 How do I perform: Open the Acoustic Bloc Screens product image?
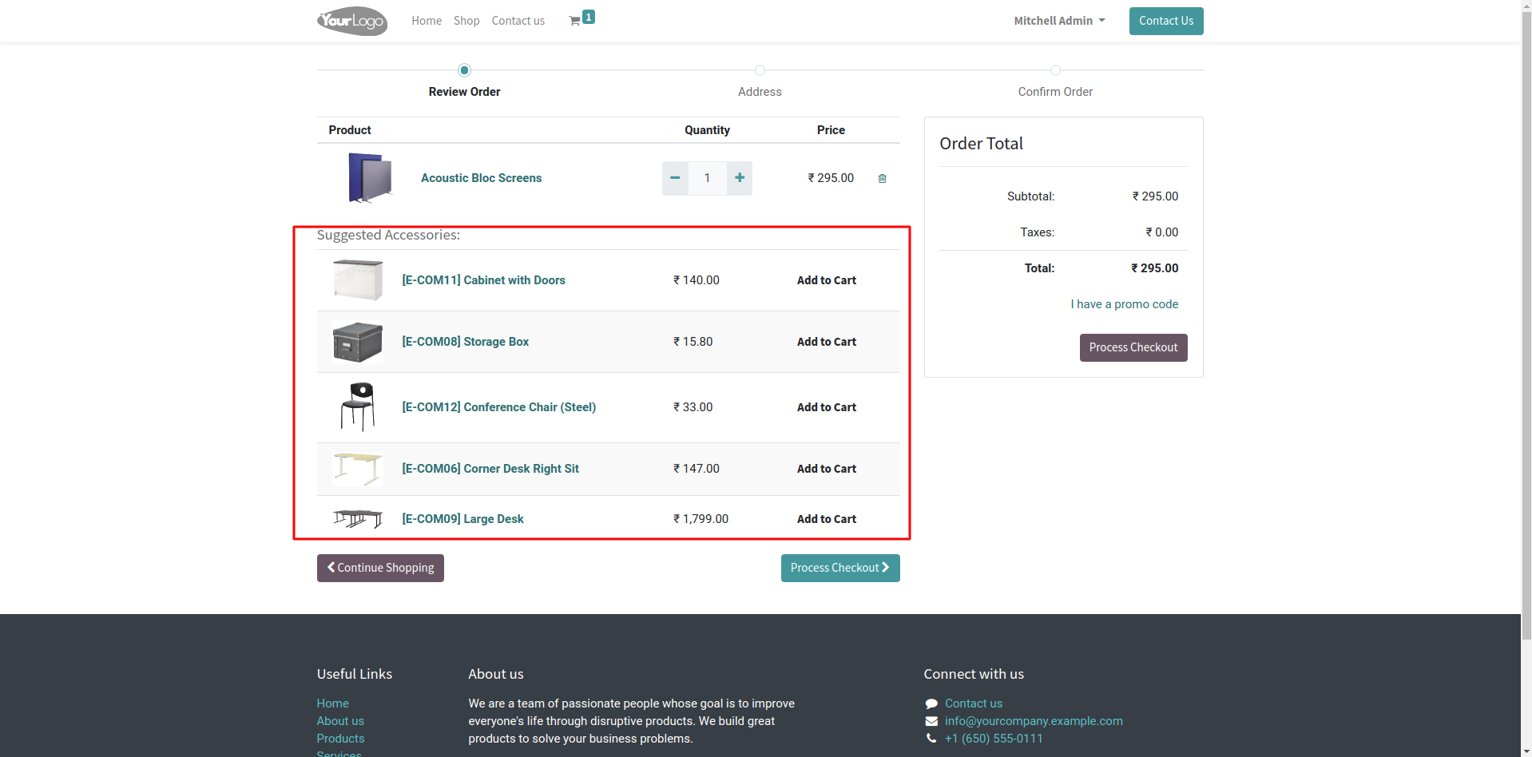370,178
